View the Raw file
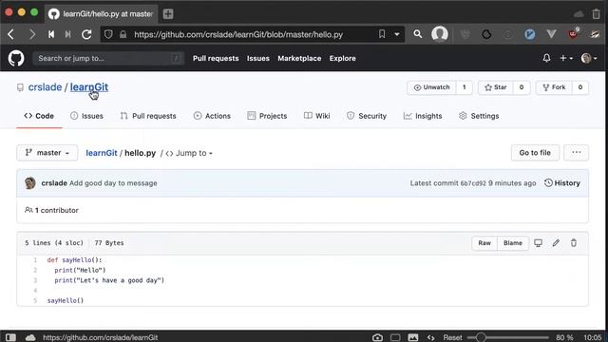The image size is (608, 342). (484, 243)
